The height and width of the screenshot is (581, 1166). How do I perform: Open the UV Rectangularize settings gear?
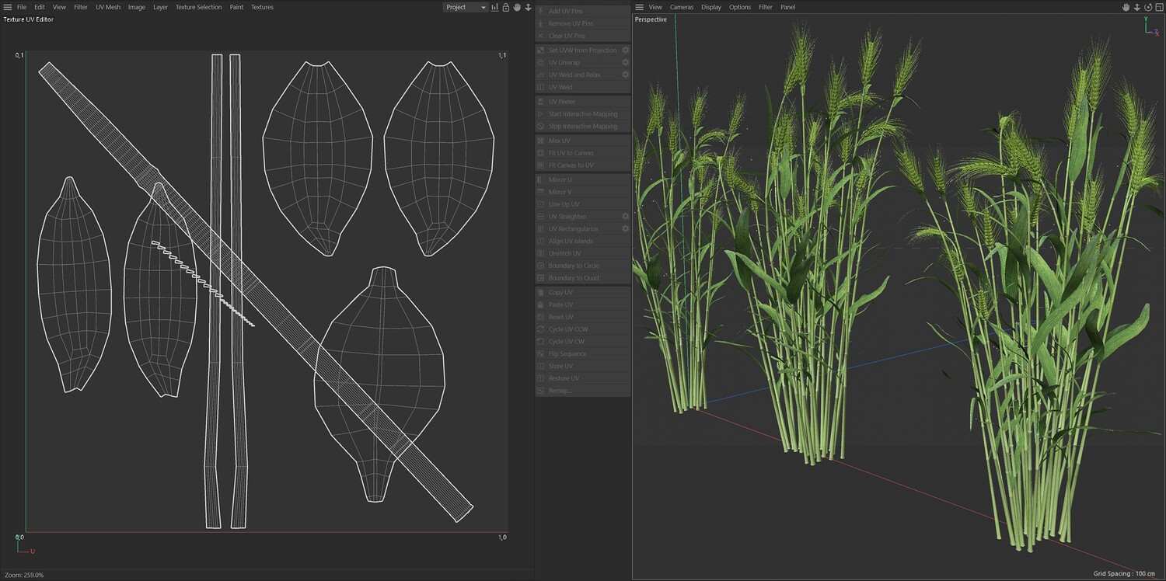[x=625, y=229]
